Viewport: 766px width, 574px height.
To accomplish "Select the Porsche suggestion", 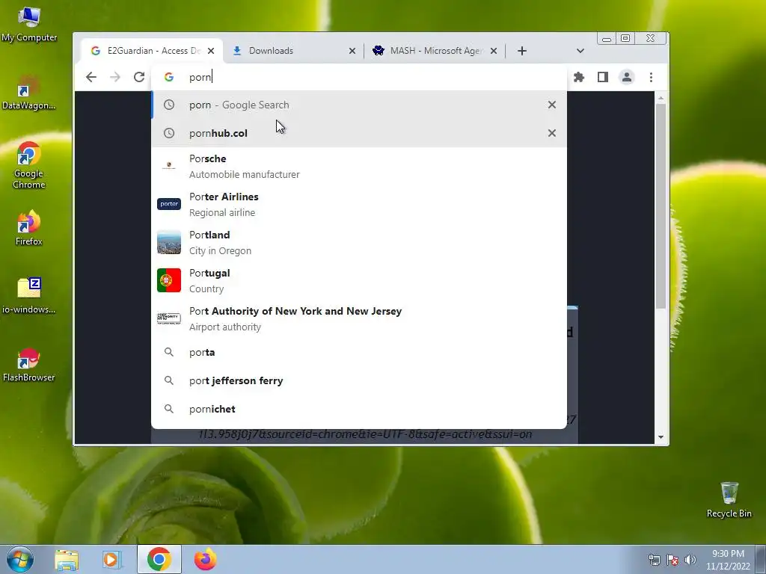I will (x=359, y=167).
